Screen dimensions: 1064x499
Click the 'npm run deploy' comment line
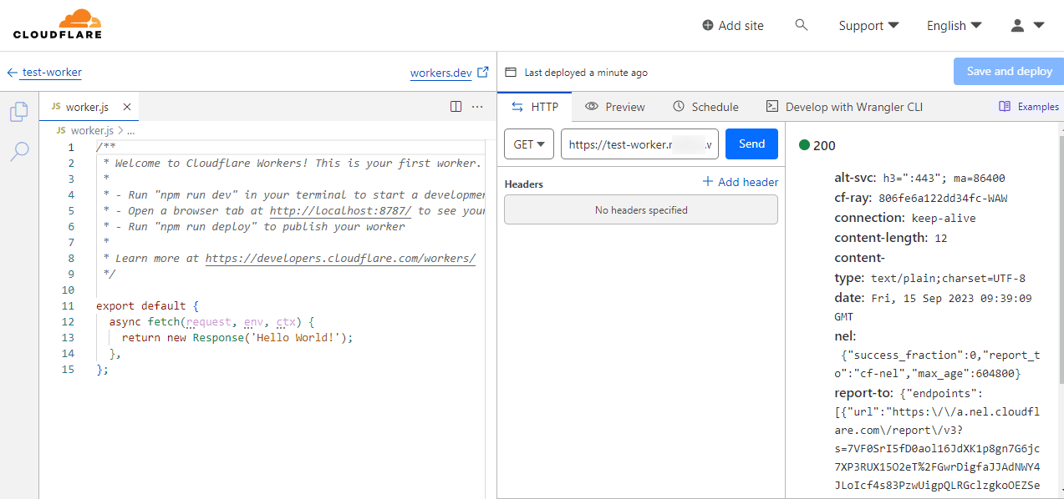[253, 227]
